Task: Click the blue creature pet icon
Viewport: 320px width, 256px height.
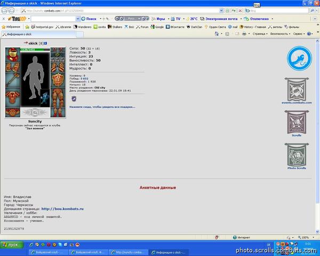Action: pyautogui.click(x=45, y=98)
